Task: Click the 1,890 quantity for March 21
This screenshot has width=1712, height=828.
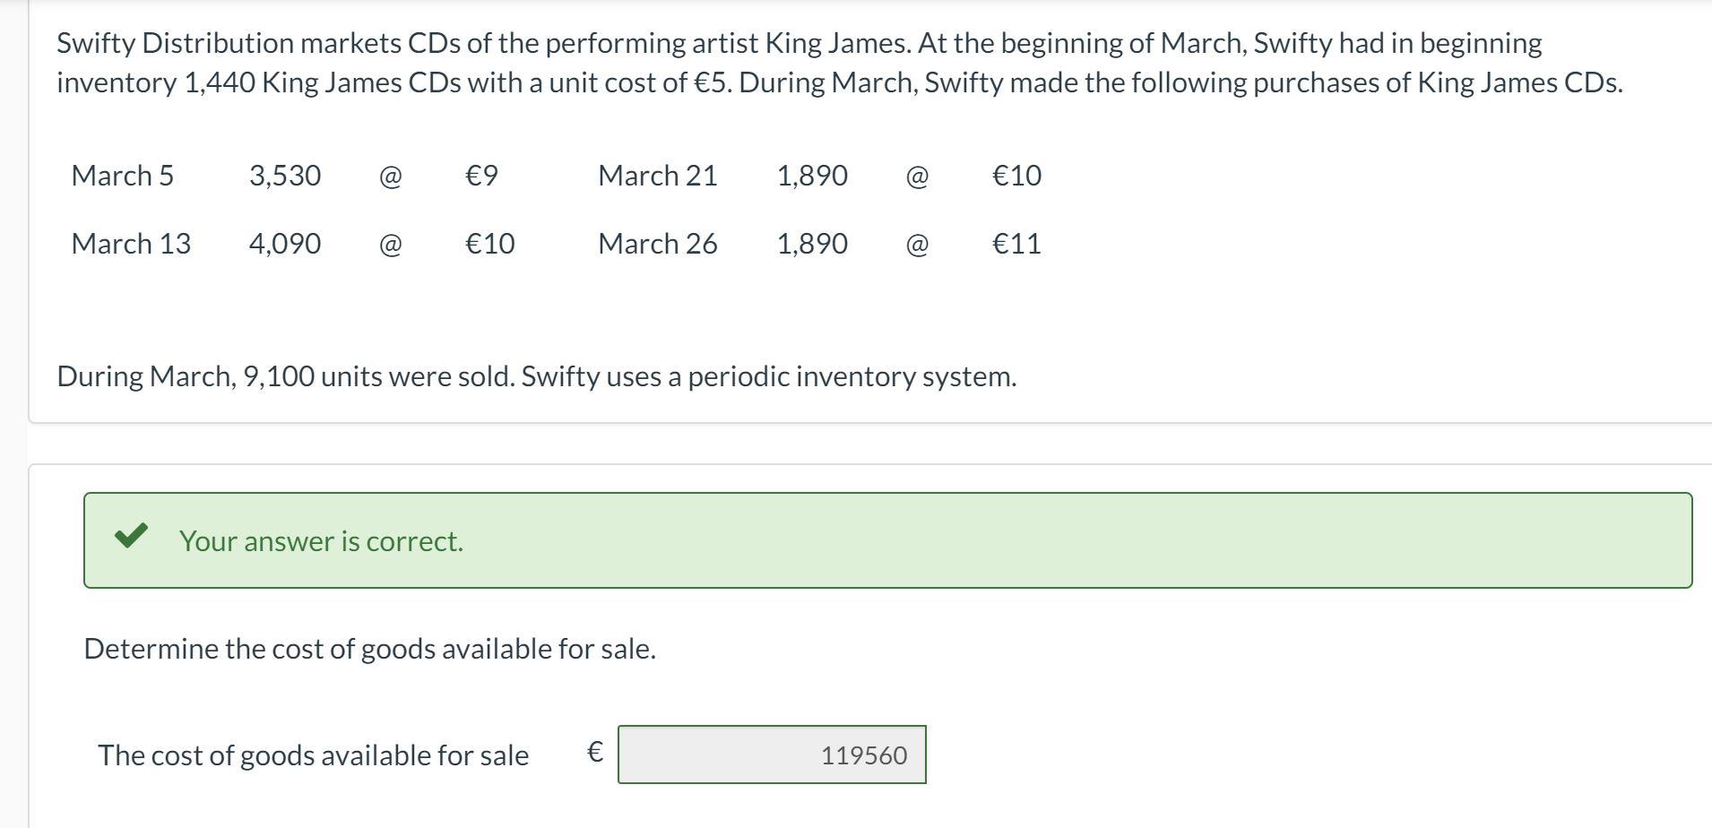Action: pos(812,176)
